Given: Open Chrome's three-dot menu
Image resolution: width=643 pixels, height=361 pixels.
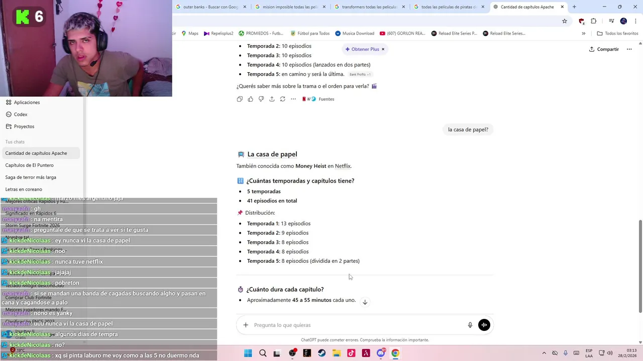Looking at the screenshot, I should [635, 21].
